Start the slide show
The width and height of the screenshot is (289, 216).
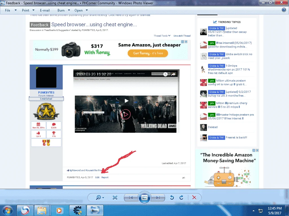(144, 197)
